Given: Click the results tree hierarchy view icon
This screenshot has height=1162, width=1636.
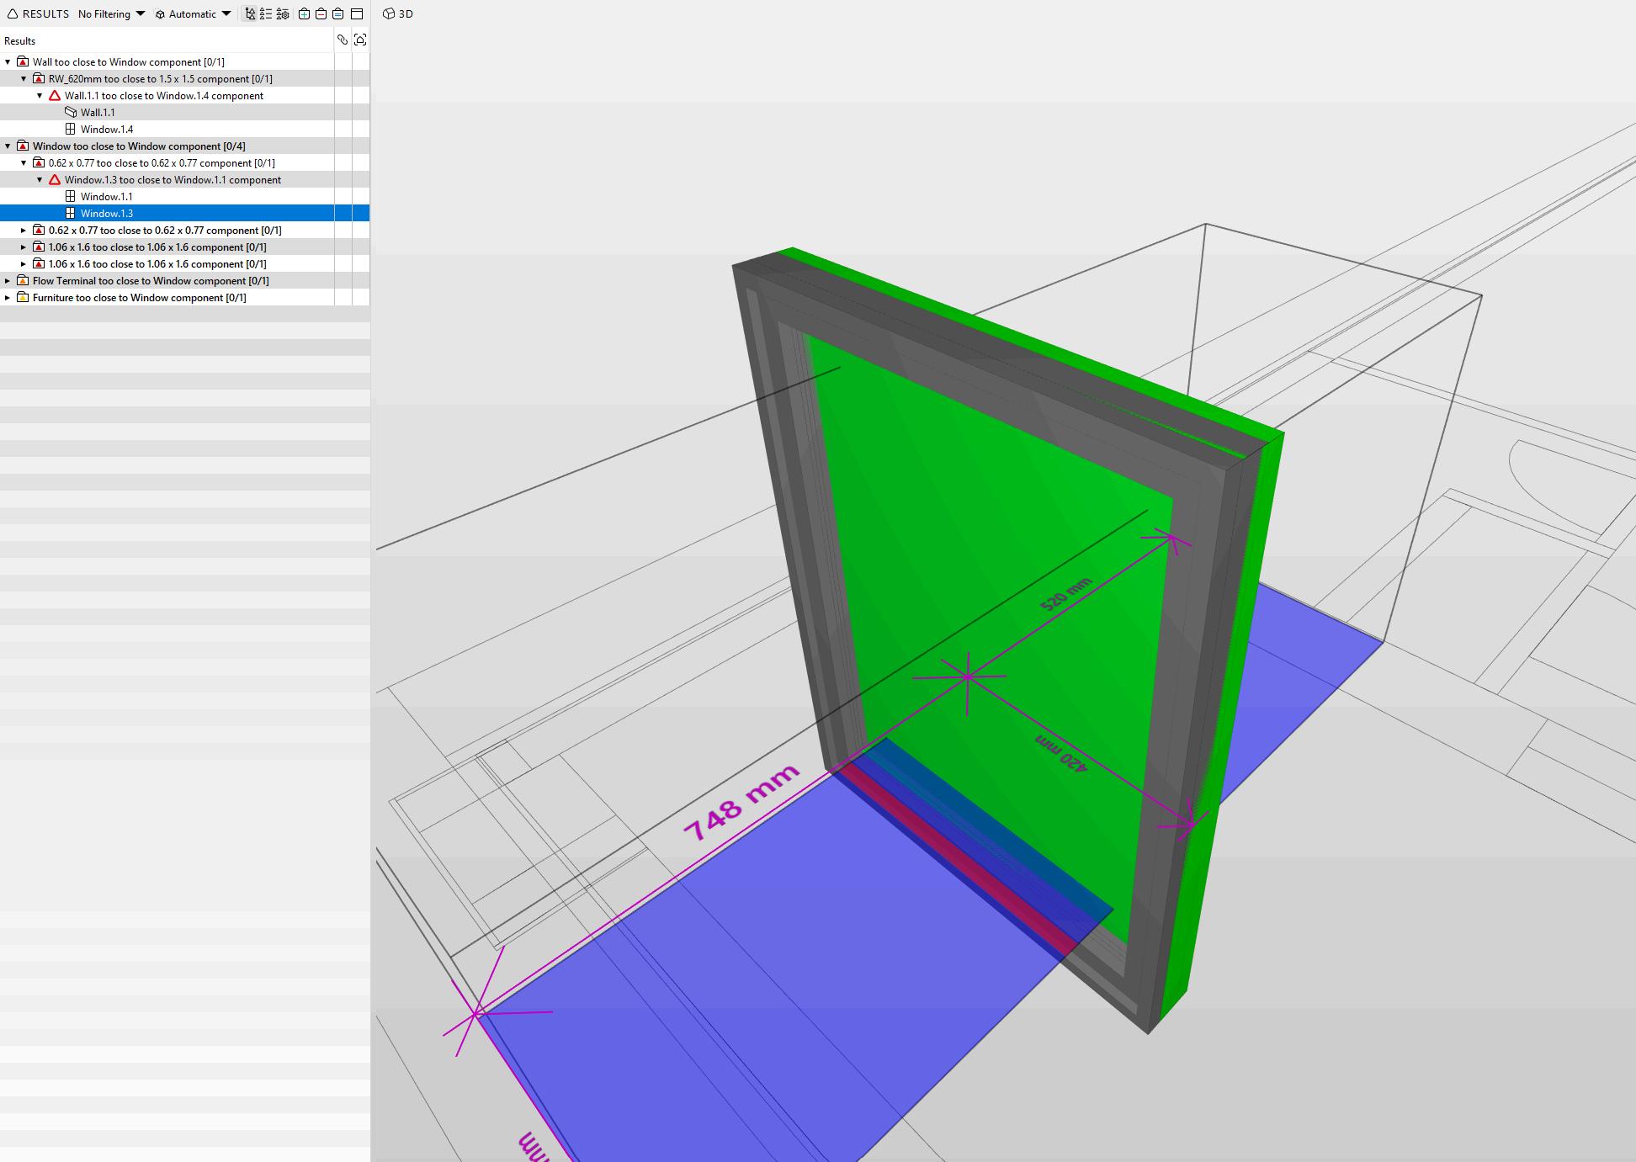Looking at the screenshot, I should (x=250, y=13).
